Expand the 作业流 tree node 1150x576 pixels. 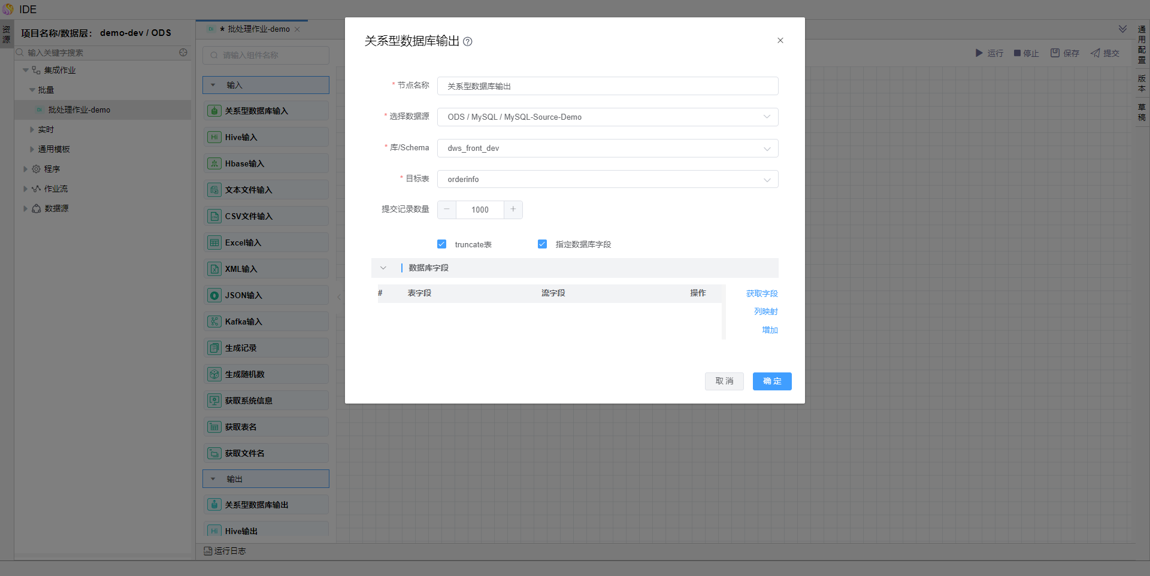[x=25, y=189]
